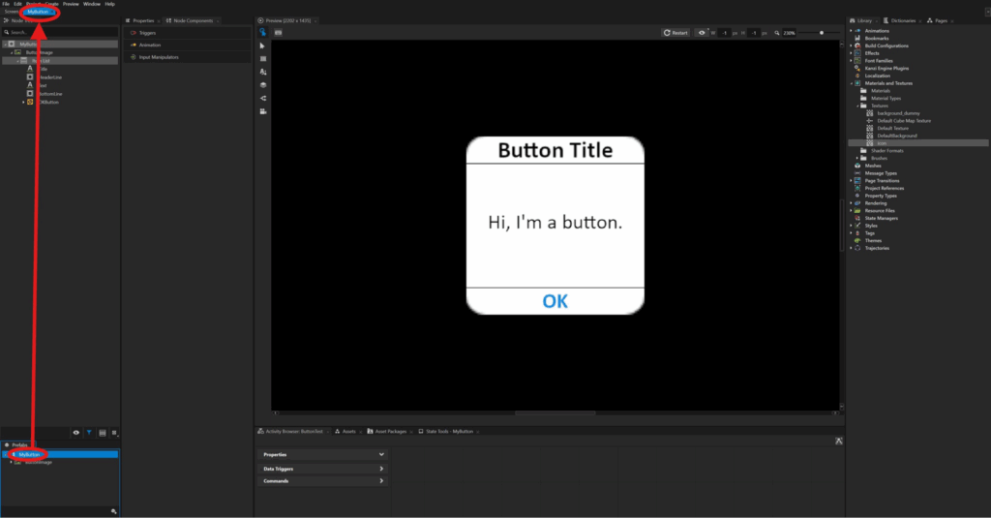Collapse the Properties section in Activity Browser
The height and width of the screenshot is (518, 991).
coord(381,455)
